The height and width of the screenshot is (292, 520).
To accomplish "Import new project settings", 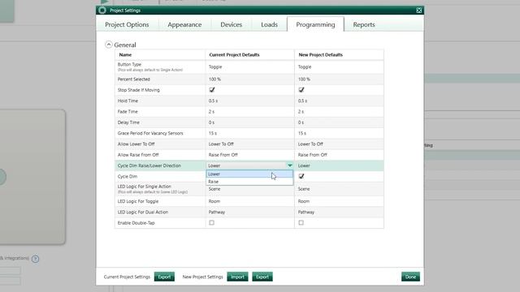I will [237, 277].
